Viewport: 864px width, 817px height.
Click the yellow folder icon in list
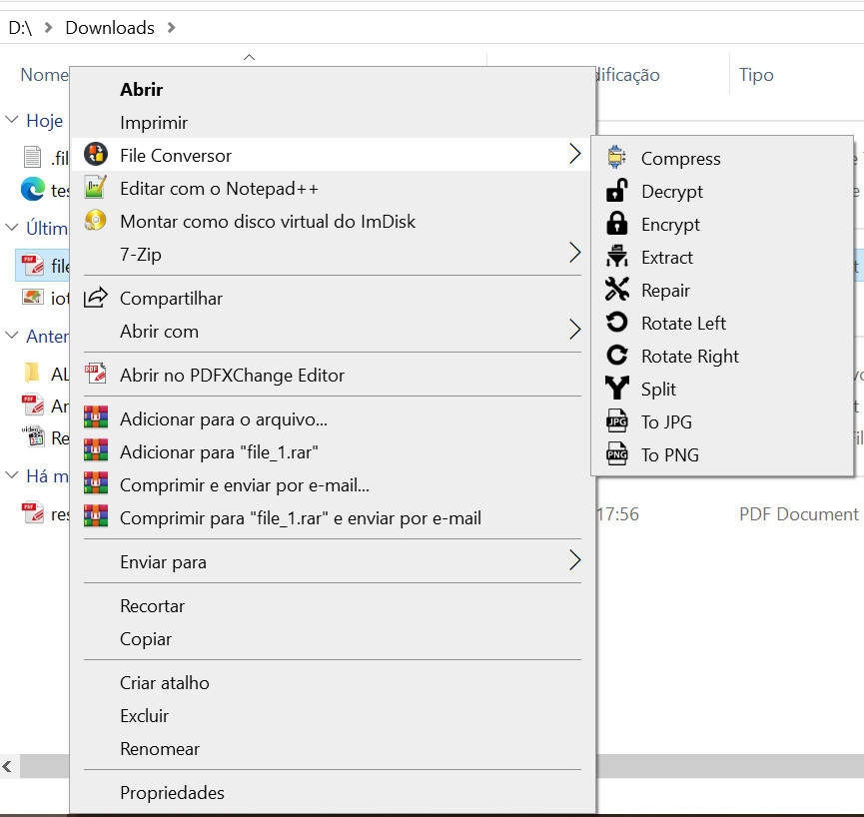[x=32, y=374]
